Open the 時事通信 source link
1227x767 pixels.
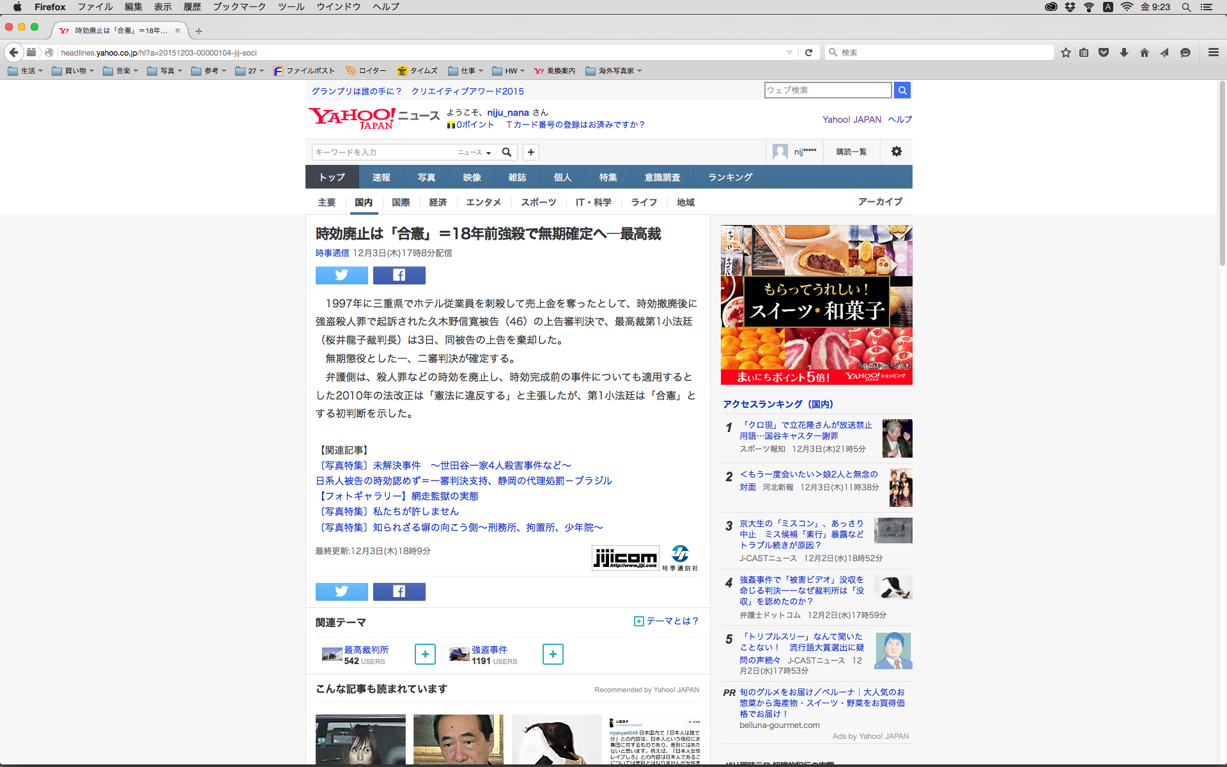pyautogui.click(x=332, y=253)
